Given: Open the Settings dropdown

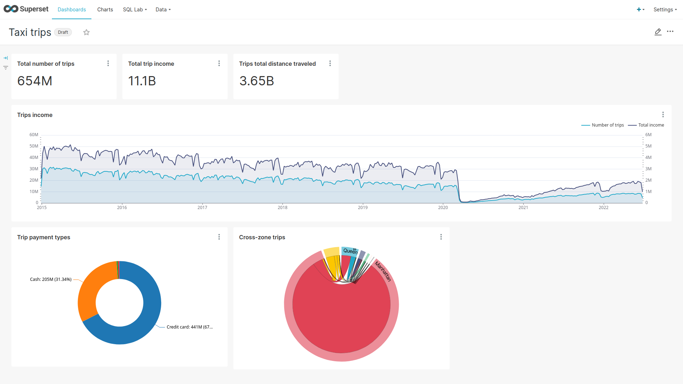Looking at the screenshot, I should 665,10.
